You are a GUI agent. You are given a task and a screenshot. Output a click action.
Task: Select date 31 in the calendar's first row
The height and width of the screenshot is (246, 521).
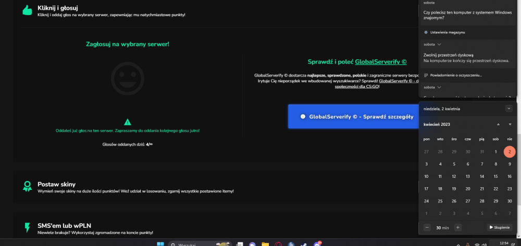tap(482, 152)
